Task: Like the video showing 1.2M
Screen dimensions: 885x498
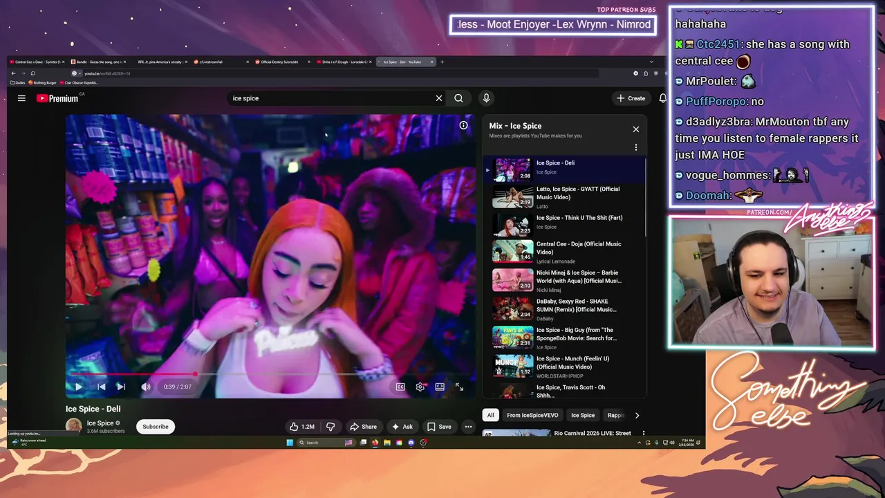Action: (x=302, y=427)
